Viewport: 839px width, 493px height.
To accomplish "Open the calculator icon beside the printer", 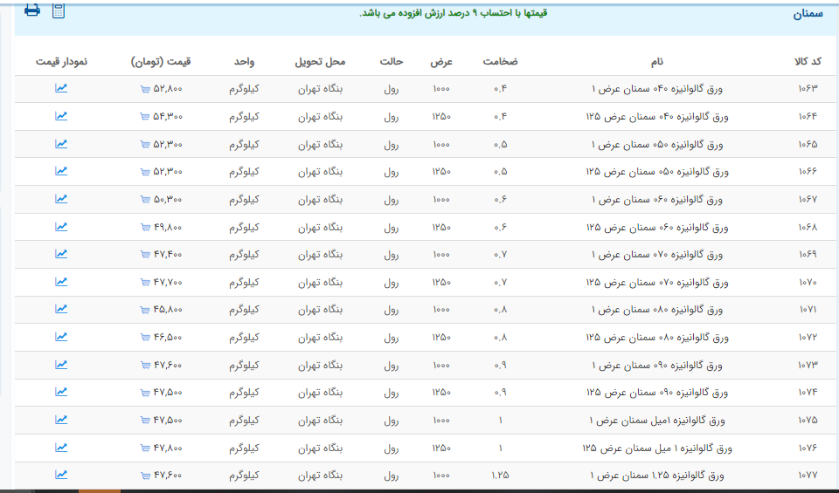I will pyautogui.click(x=59, y=10).
